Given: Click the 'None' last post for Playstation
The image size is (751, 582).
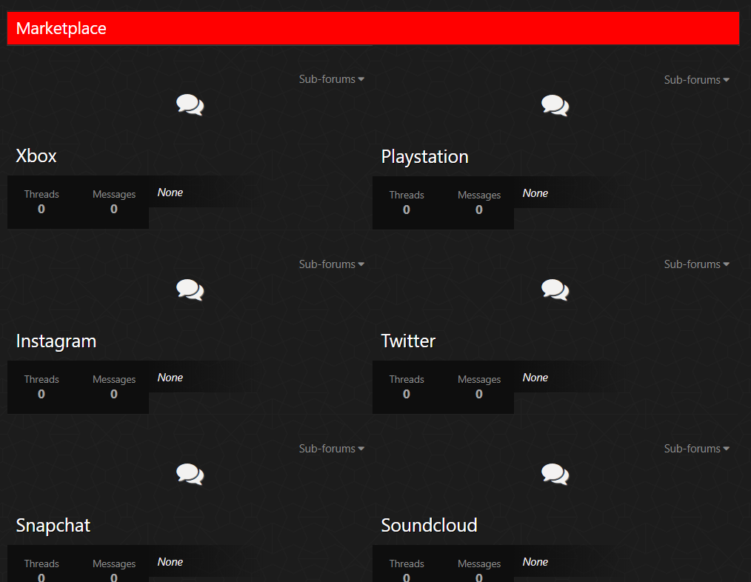Looking at the screenshot, I should point(535,193).
